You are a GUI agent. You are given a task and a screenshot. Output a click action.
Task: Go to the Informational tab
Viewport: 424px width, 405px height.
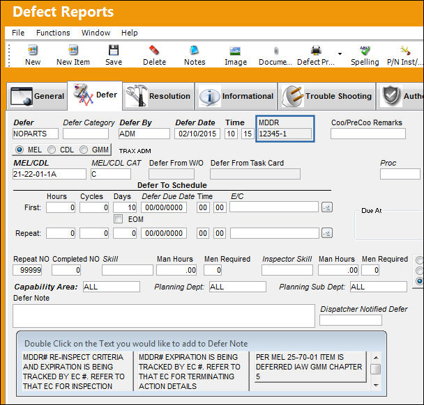pyautogui.click(x=236, y=96)
